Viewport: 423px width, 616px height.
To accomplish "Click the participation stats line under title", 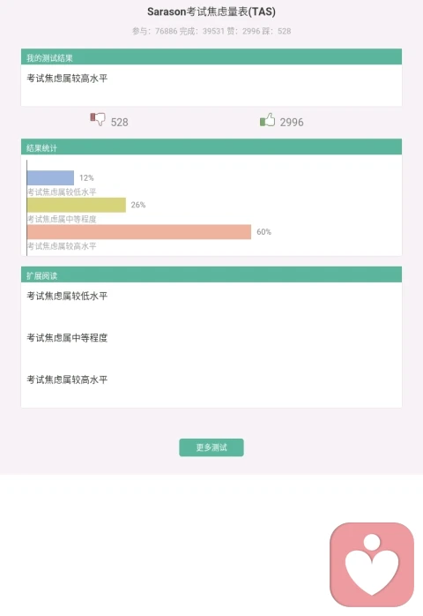I will [211, 31].
